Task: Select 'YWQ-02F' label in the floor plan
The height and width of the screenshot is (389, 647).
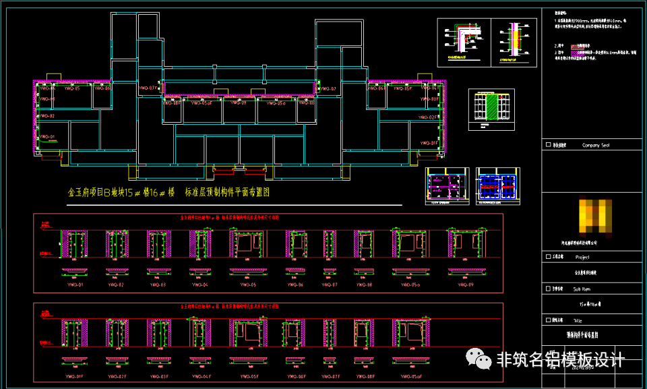Action: [428, 117]
